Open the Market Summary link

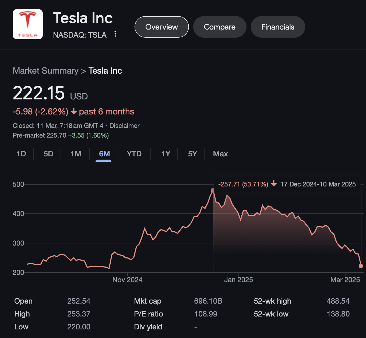point(45,71)
